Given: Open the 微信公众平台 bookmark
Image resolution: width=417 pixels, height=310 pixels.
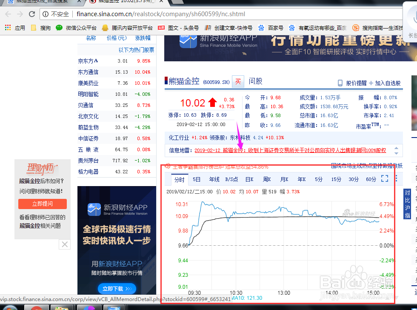Looking at the screenshot, I should tap(76, 28).
